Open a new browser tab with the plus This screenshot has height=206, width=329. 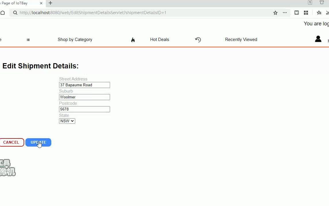pyautogui.click(x=50, y=3)
